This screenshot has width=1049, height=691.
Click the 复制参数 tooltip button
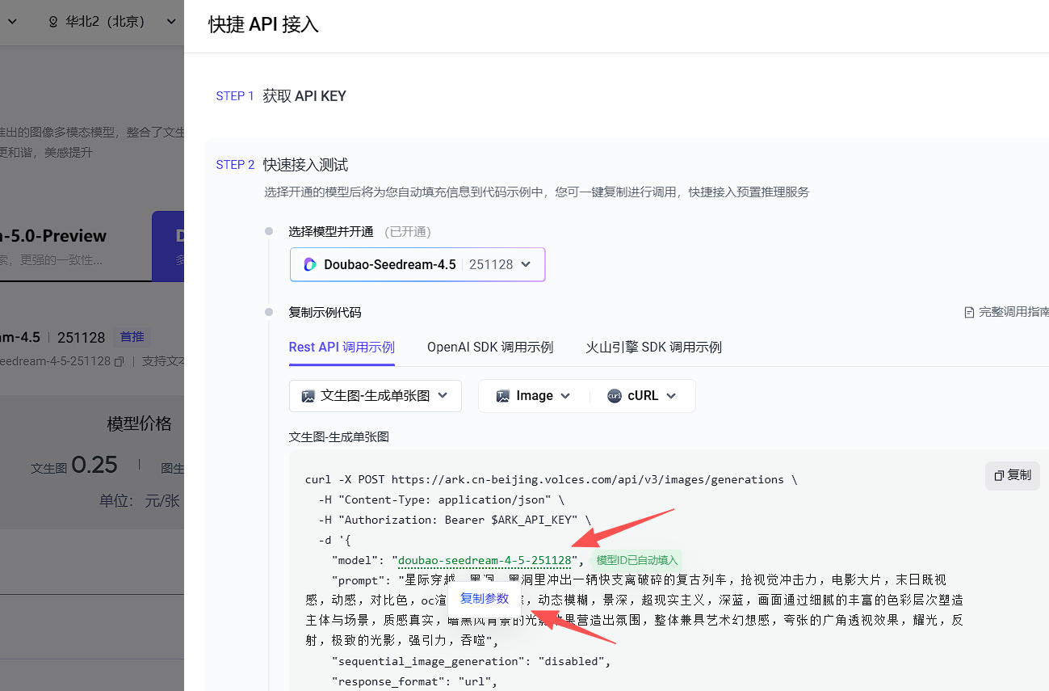click(x=485, y=599)
